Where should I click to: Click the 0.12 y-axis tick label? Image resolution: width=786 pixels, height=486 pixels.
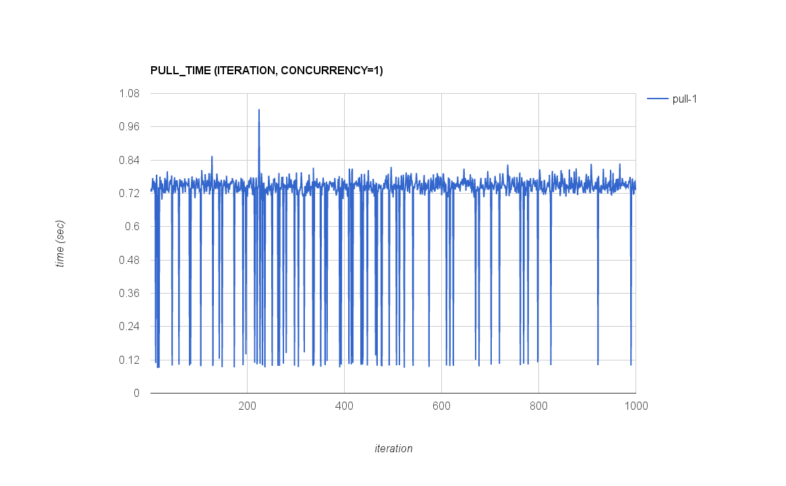(128, 360)
